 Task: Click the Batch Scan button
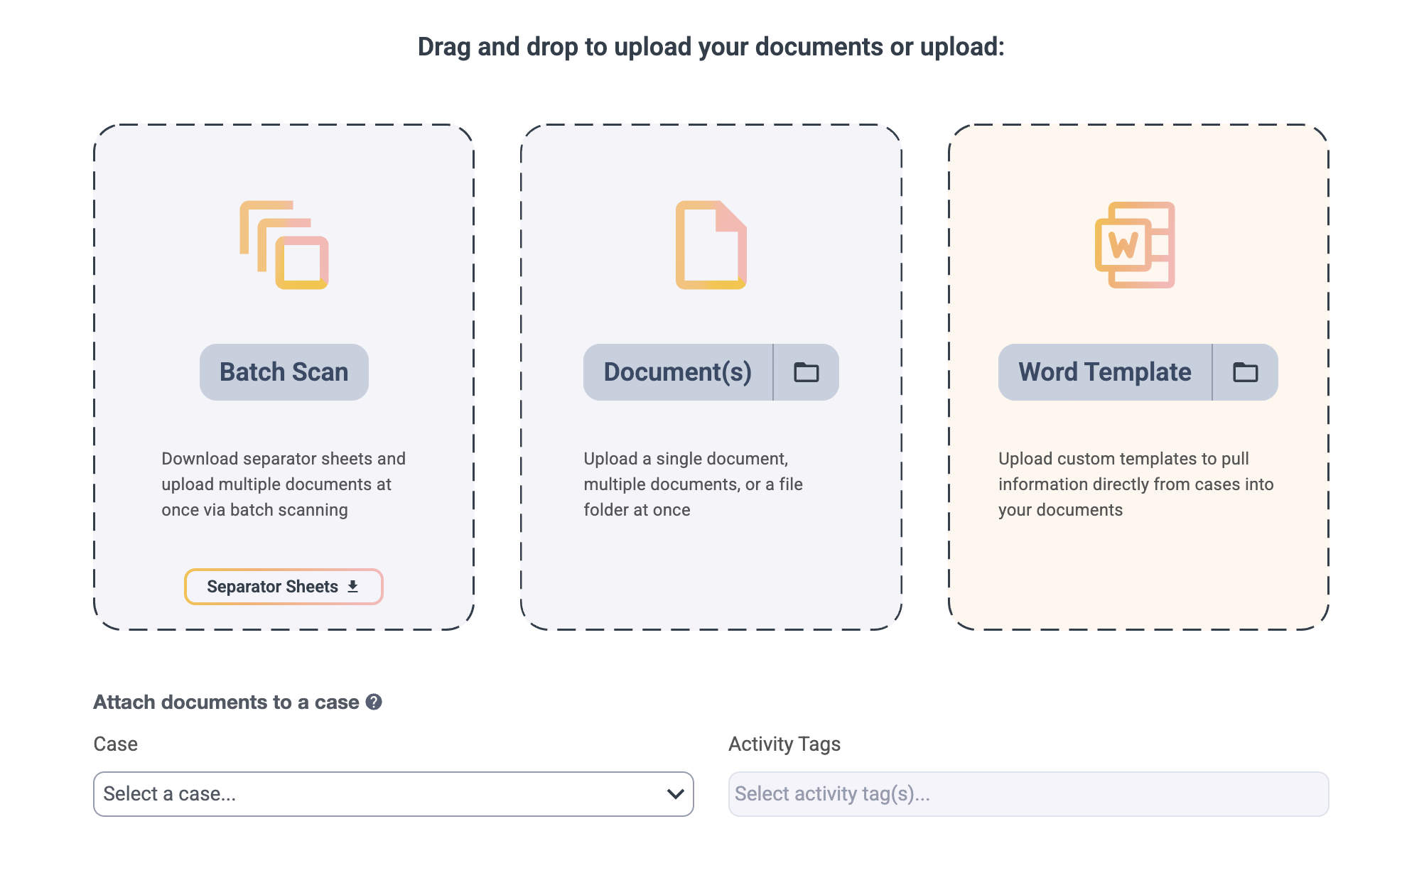tap(284, 372)
